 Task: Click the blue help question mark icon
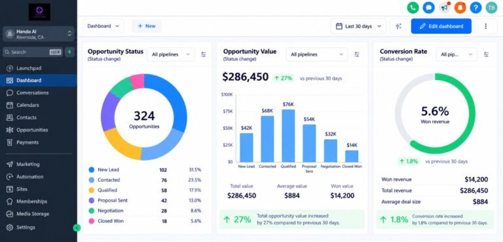pyautogui.click(x=475, y=7)
